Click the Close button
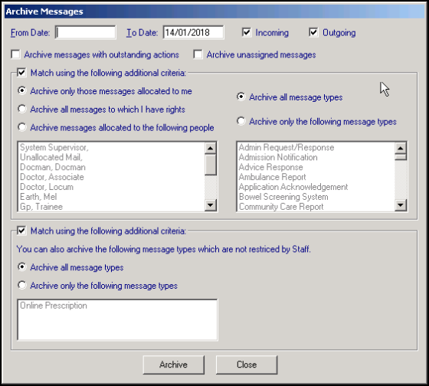 pyautogui.click(x=247, y=365)
